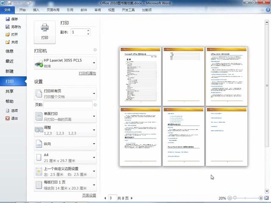Increase the 副本 copies count with up arrow
271x203 pixels.
pos(88,30)
